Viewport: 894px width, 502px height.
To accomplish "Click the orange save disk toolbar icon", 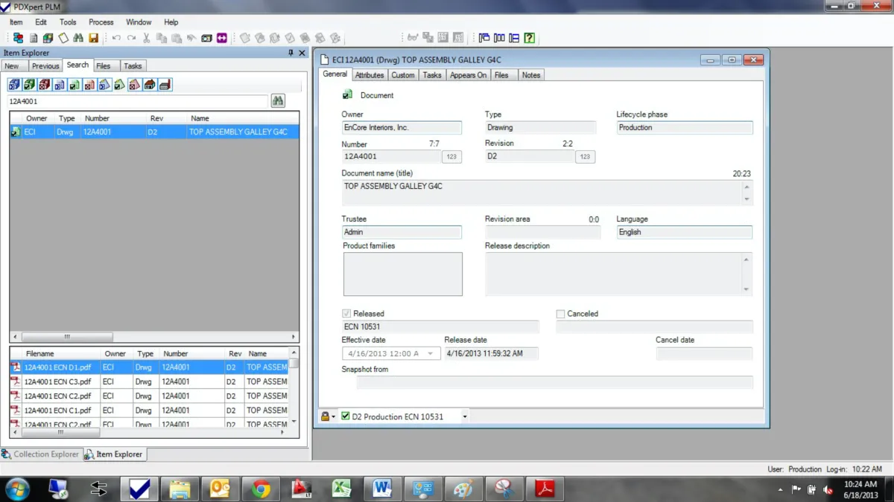I will click(x=93, y=38).
